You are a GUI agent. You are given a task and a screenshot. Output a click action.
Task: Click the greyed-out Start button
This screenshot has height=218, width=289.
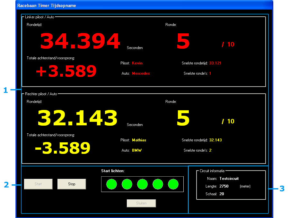(x=38, y=184)
